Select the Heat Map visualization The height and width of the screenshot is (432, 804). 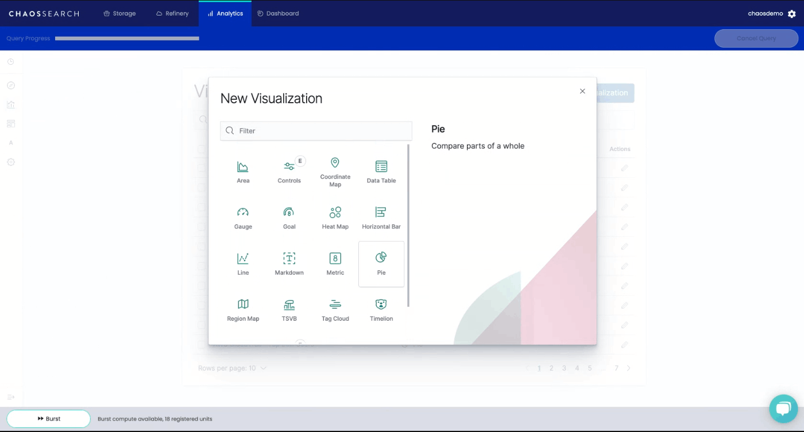(x=335, y=216)
